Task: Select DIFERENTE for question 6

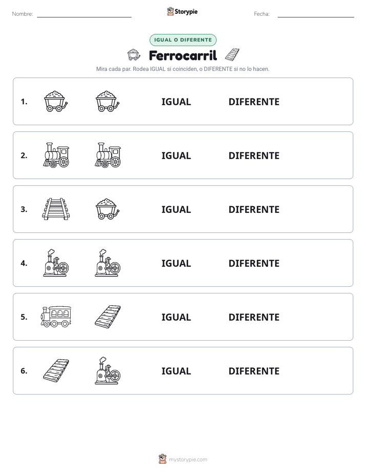Action: [x=254, y=371]
